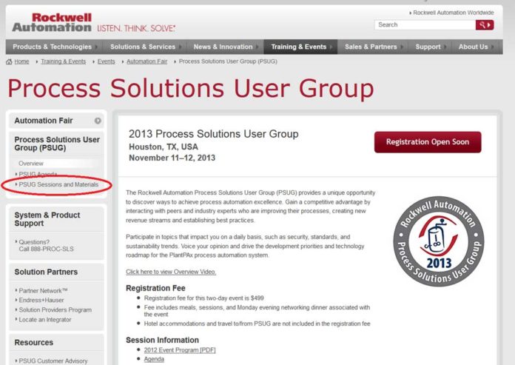The width and height of the screenshot is (515, 365).
Task: Open Products & Technologies menu
Action: pos(54,47)
